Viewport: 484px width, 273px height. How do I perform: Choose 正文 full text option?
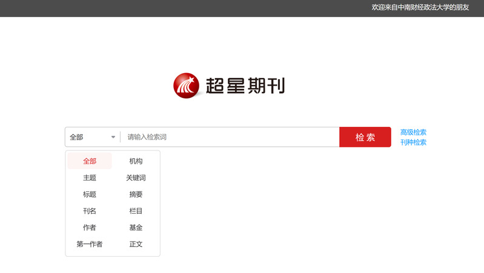click(x=136, y=245)
